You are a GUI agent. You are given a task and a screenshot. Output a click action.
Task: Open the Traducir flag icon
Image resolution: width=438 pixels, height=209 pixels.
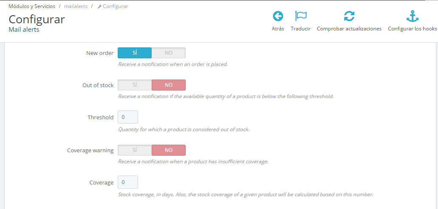pyautogui.click(x=300, y=16)
